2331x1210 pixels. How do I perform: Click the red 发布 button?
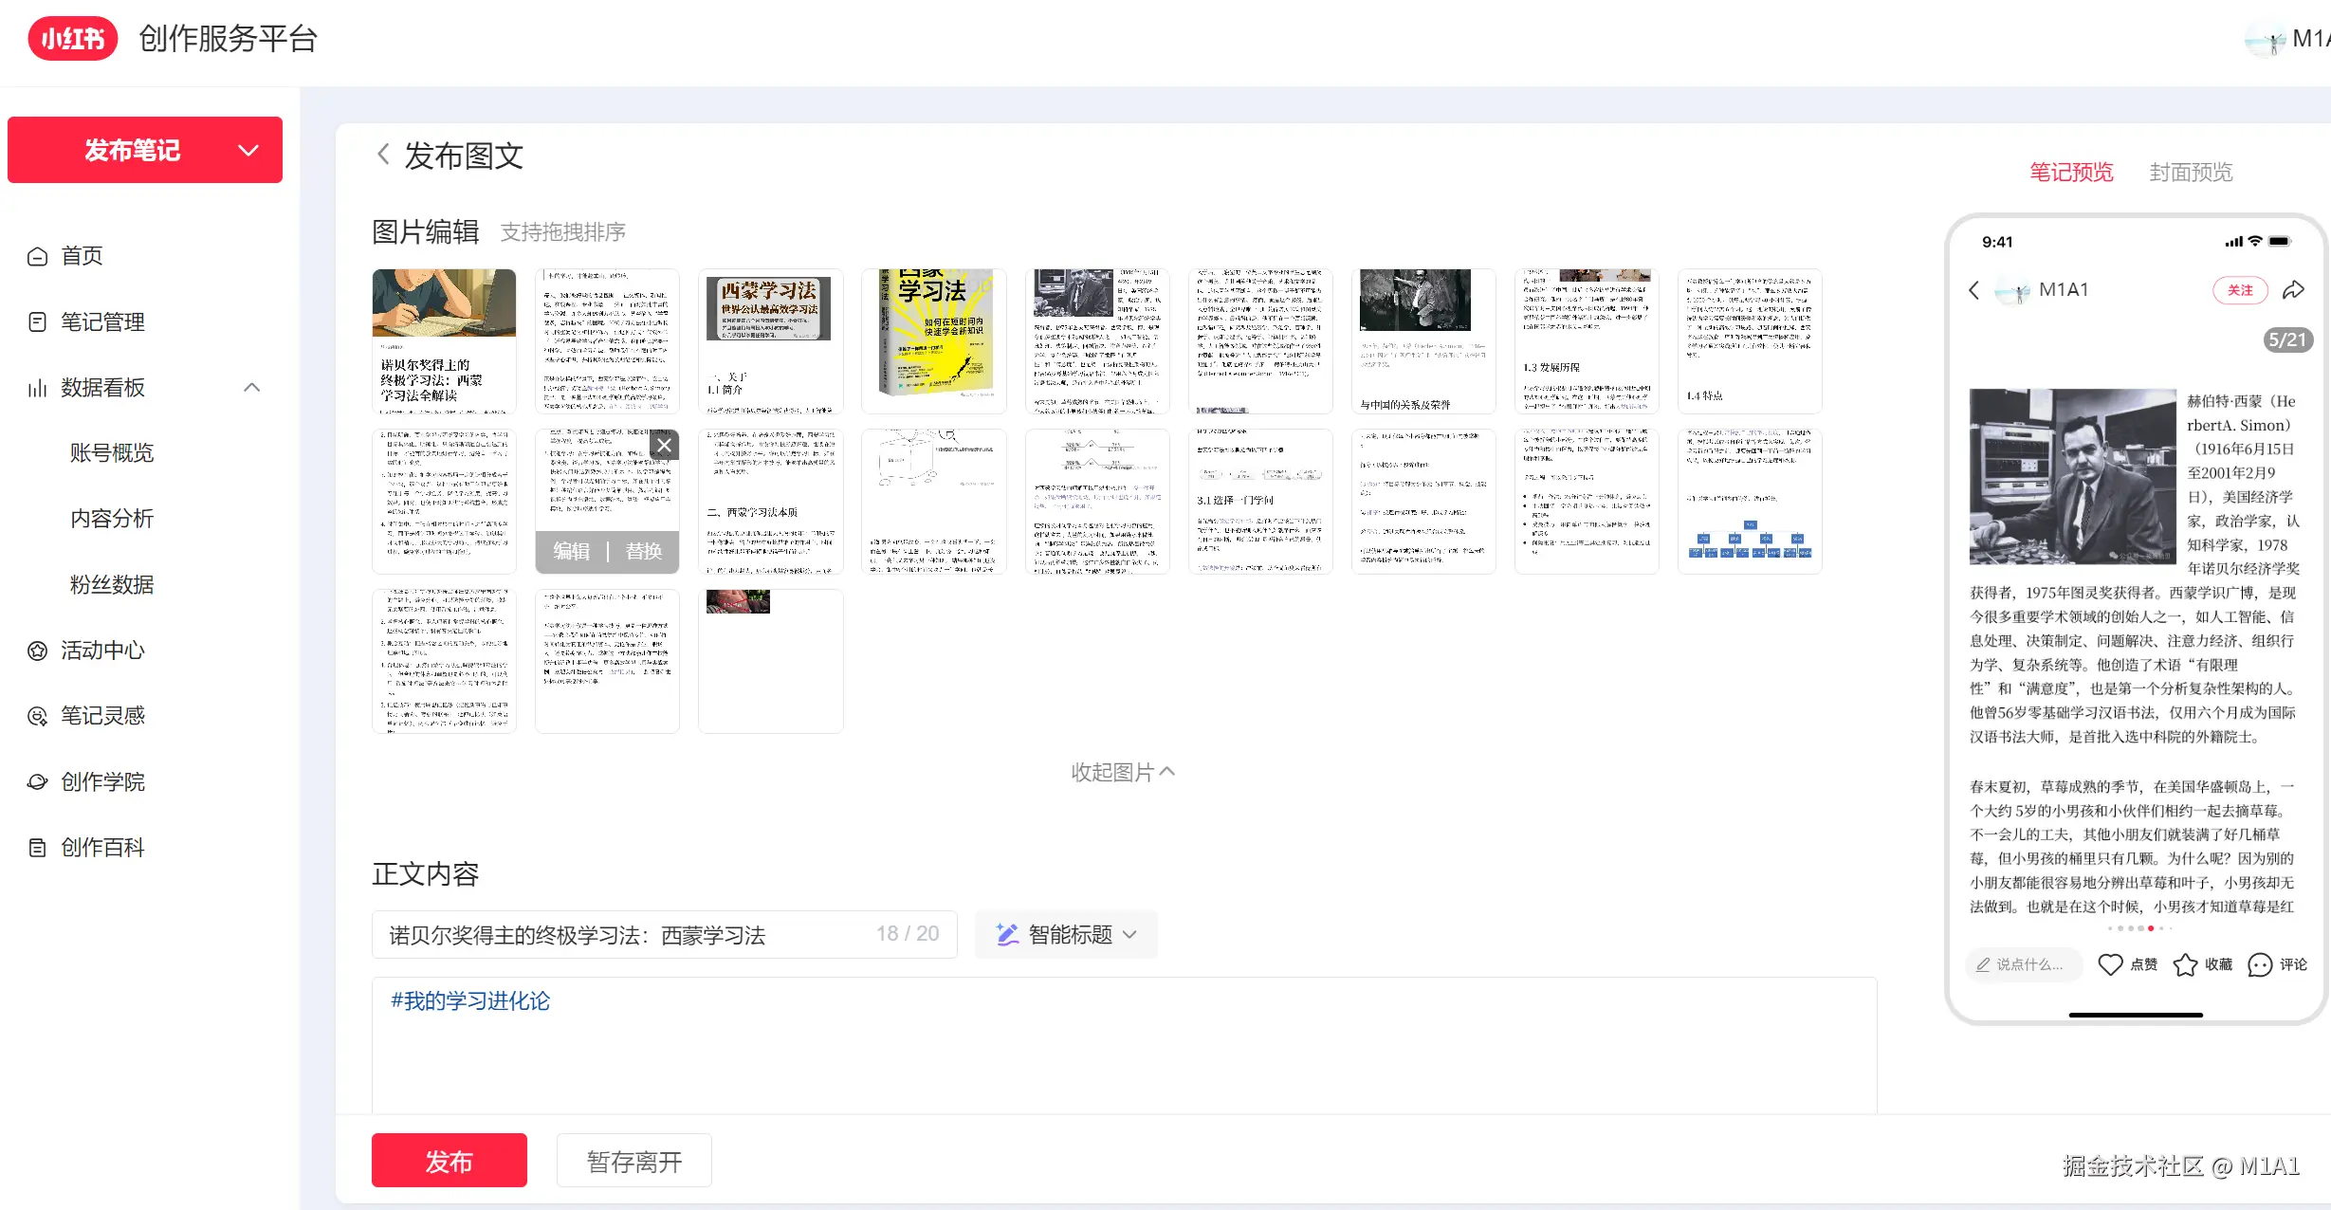coord(449,1161)
